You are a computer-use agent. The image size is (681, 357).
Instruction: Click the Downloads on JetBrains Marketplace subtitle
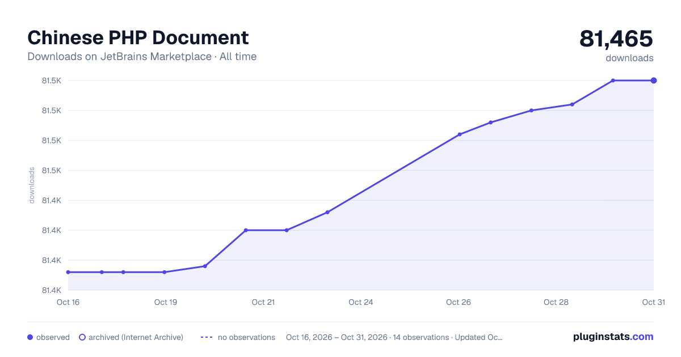(x=142, y=57)
